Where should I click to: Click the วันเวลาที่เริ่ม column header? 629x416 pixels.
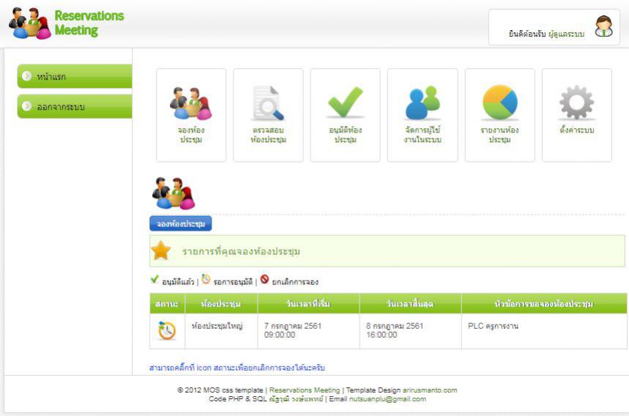[x=308, y=303]
